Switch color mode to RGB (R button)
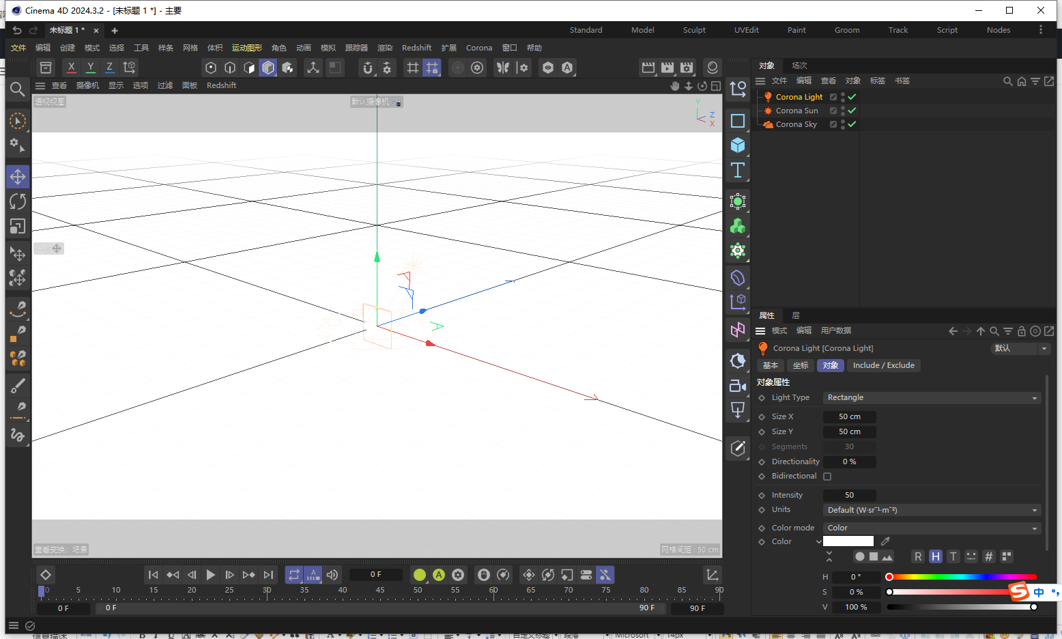The image size is (1062, 639). click(918, 556)
